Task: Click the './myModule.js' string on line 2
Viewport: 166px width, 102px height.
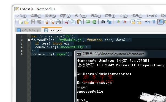Action: pyautogui.click(x=68, y=40)
